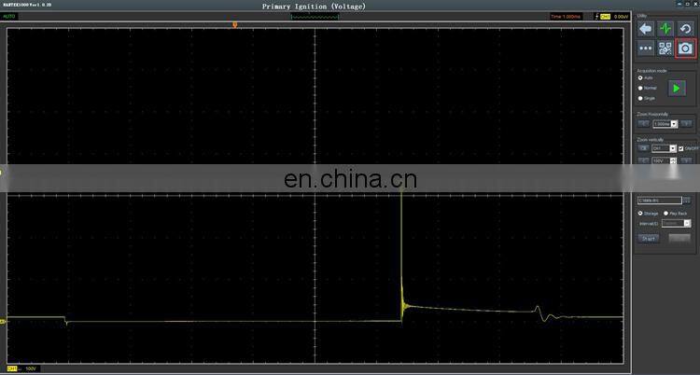
Task: Choose the Play Back radio option
Action: [x=666, y=213]
